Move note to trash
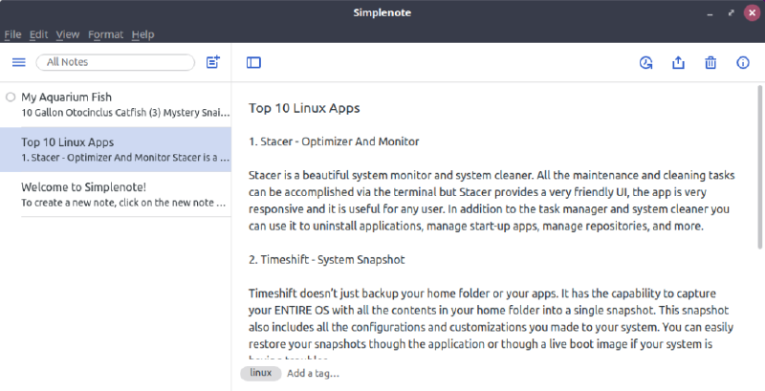The image size is (765, 391). [710, 63]
